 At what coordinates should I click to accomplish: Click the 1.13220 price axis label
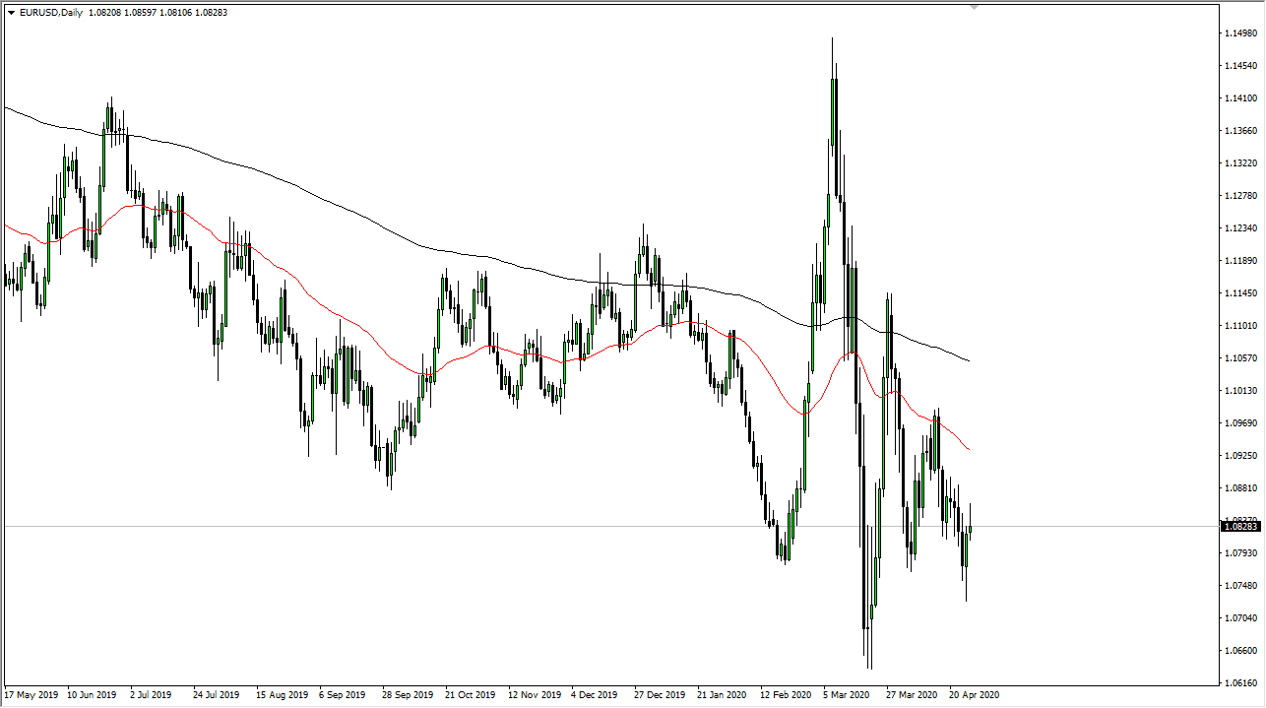[1241, 163]
